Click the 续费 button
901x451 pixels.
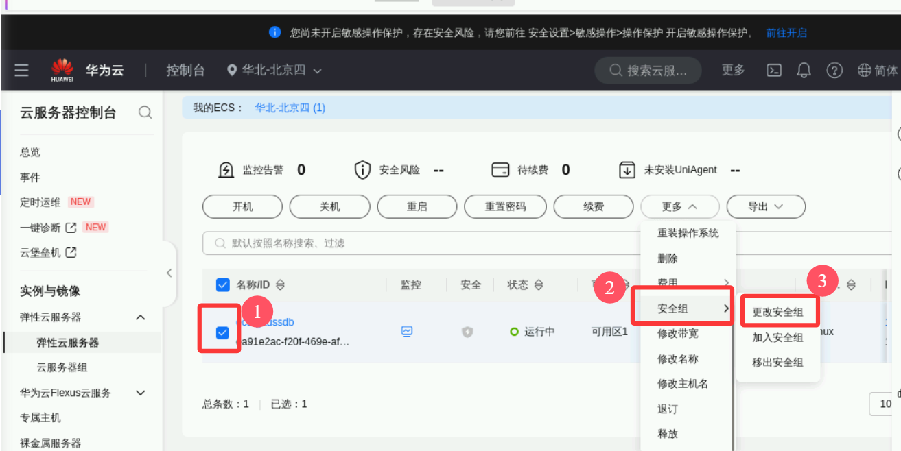pos(594,206)
